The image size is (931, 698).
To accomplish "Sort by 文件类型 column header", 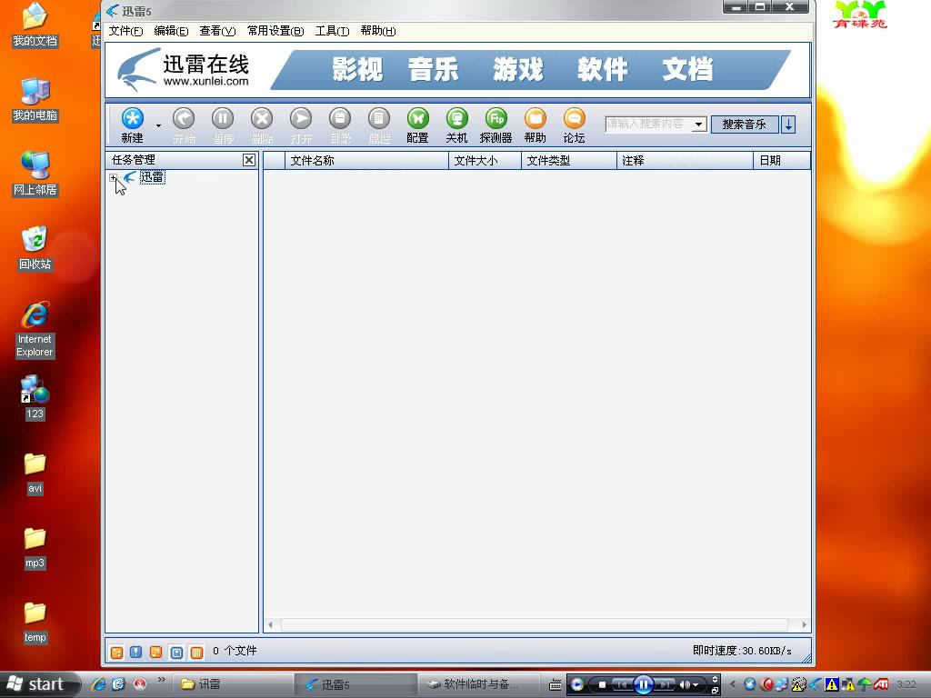I will (x=569, y=160).
